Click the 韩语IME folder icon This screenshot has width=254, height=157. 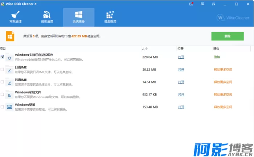[9, 82]
